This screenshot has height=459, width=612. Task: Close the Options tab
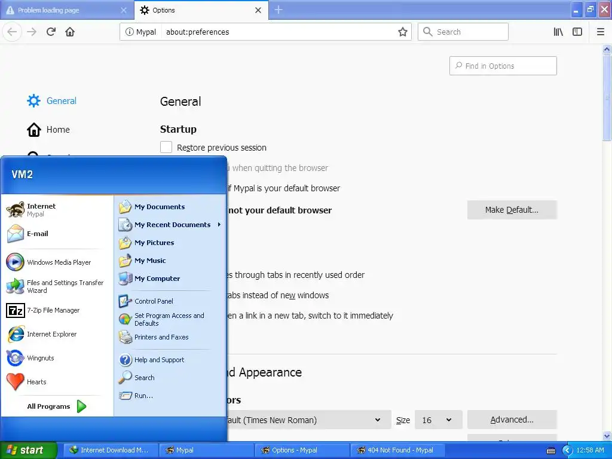pos(258,10)
